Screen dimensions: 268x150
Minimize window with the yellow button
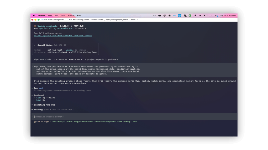(x=36, y=20)
